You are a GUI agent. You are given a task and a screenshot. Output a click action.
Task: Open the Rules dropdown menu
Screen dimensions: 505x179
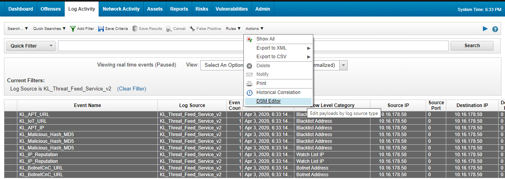[233, 29]
